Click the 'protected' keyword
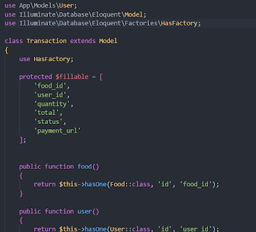Viewport: 256px width, 232px height. (x=36, y=77)
